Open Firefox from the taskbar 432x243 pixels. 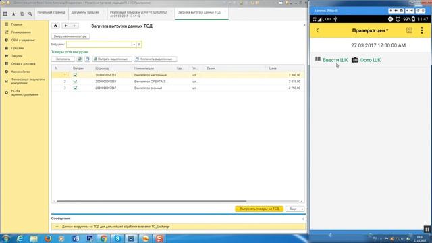48,238
